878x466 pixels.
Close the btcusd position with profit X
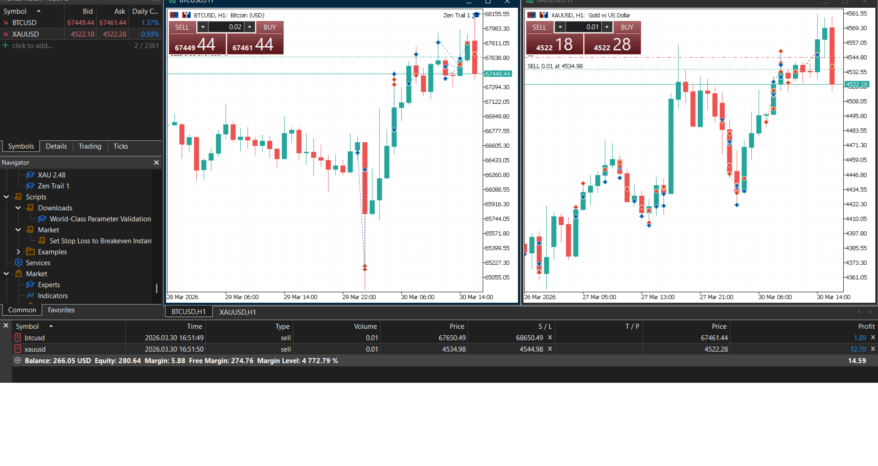873,337
